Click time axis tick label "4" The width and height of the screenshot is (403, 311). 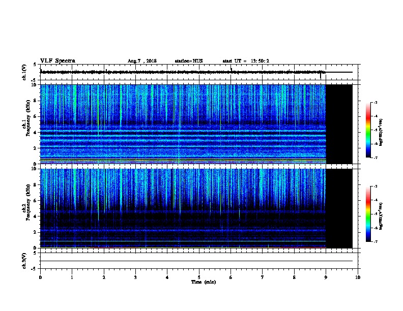coord(167,277)
